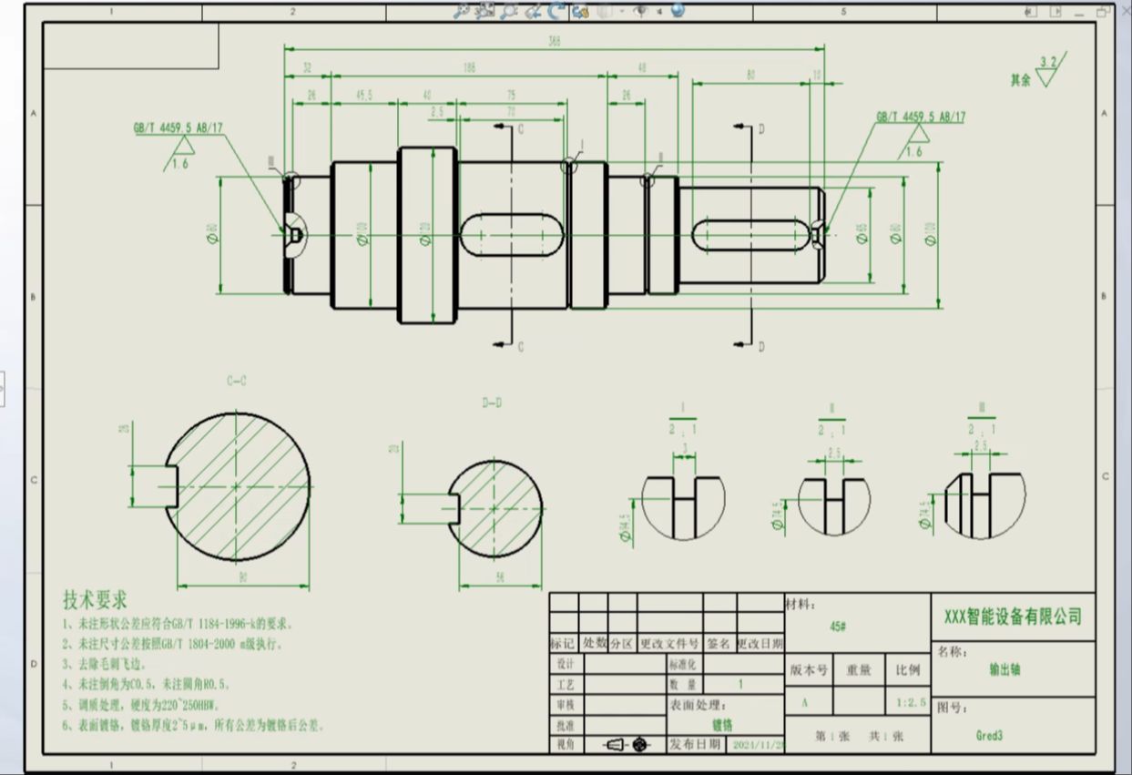Select technical note 6 about 表面镀铬
Screen dimensions: 1132x775
coord(193,726)
